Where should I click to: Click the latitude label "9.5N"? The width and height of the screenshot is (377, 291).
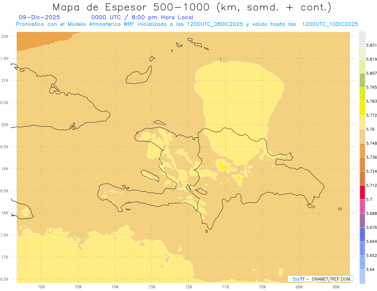[x=5, y=147]
